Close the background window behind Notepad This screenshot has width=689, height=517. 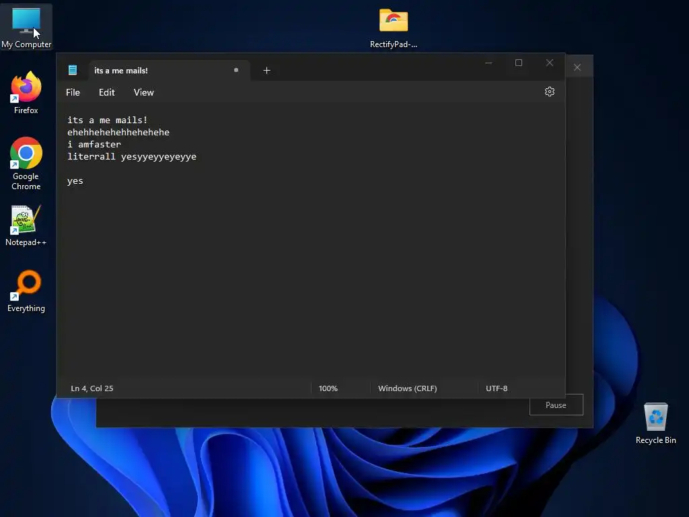(x=577, y=67)
